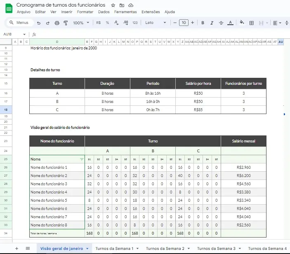Open the Formatar menu
290x254 pixels.
coord(85,12)
